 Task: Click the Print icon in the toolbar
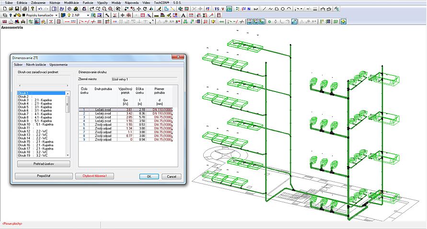pos(24,9)
